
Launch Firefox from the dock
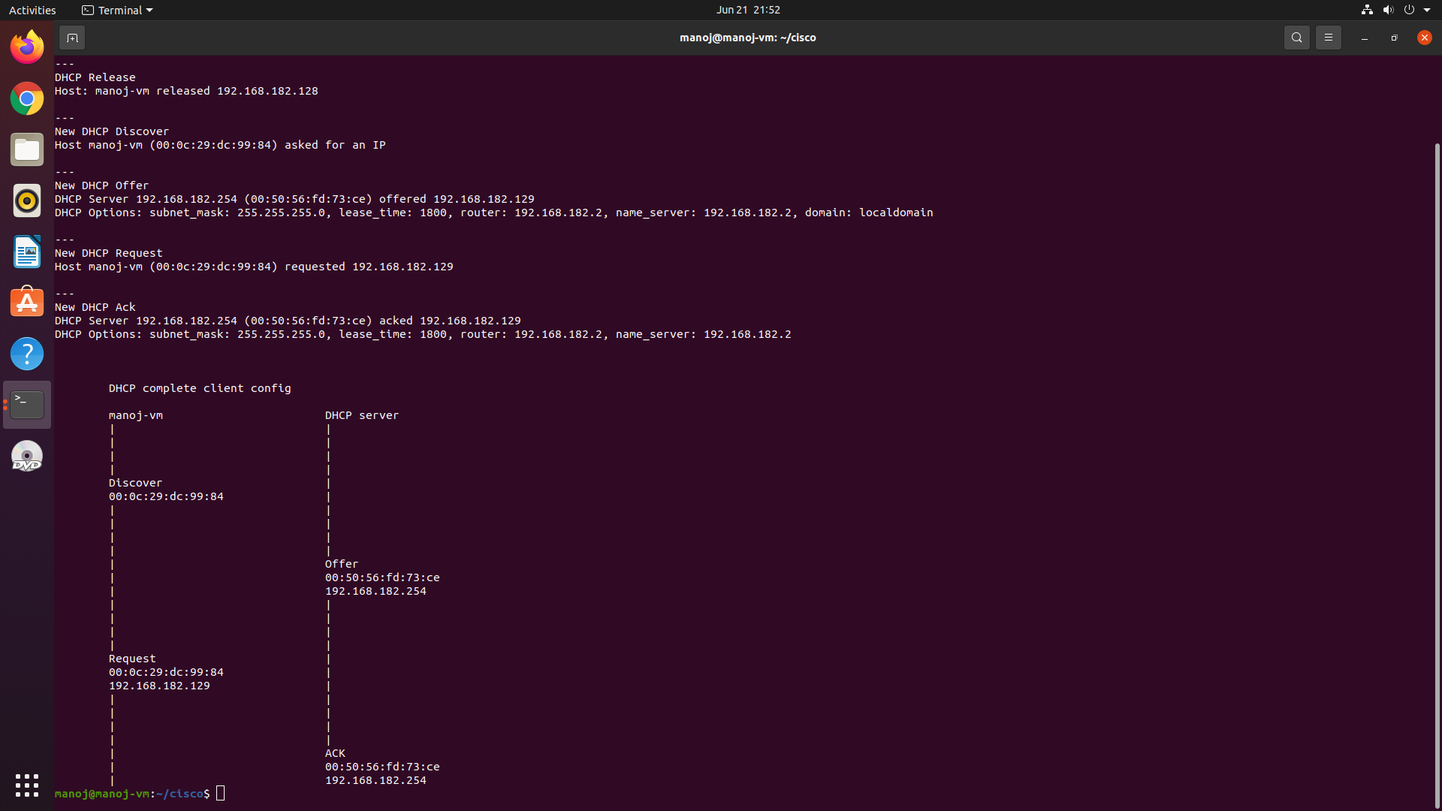pos(26,46)
